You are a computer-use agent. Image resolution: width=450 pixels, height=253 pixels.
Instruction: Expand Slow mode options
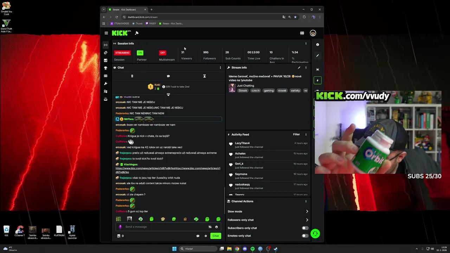pyautogui.click(x=307, y=212)
